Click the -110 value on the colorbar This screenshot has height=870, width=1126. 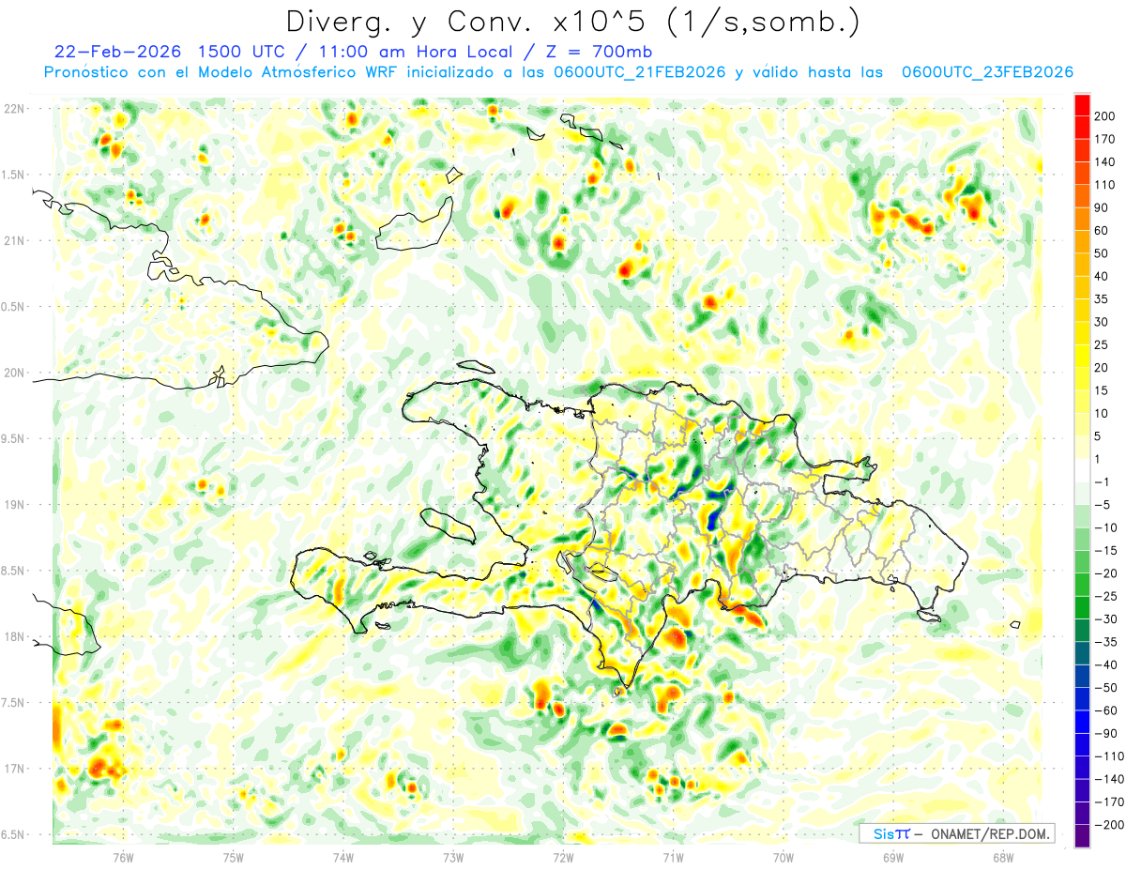(x=1109, y=756)
